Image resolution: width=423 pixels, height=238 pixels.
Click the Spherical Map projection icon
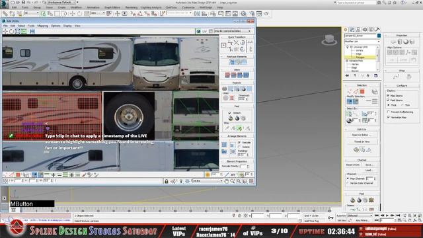tap(406, 42)
